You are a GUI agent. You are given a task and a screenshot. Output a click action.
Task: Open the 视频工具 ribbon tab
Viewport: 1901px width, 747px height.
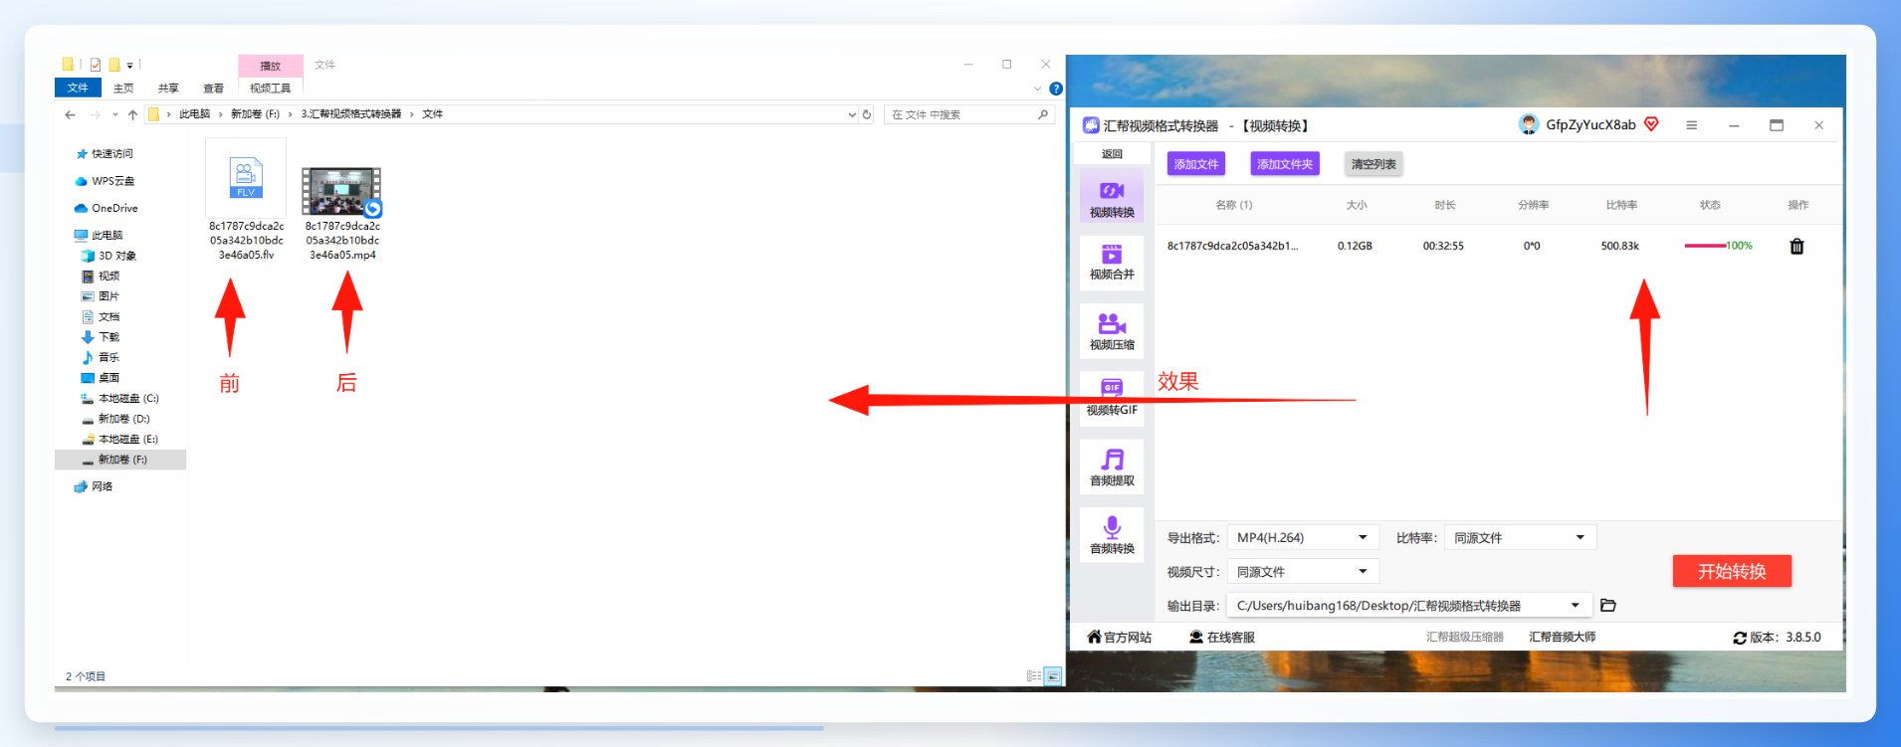tap(270, 88)
